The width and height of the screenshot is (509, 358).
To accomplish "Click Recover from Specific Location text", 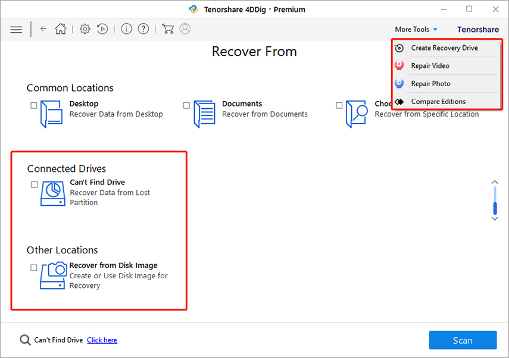I will click(426, 114).
